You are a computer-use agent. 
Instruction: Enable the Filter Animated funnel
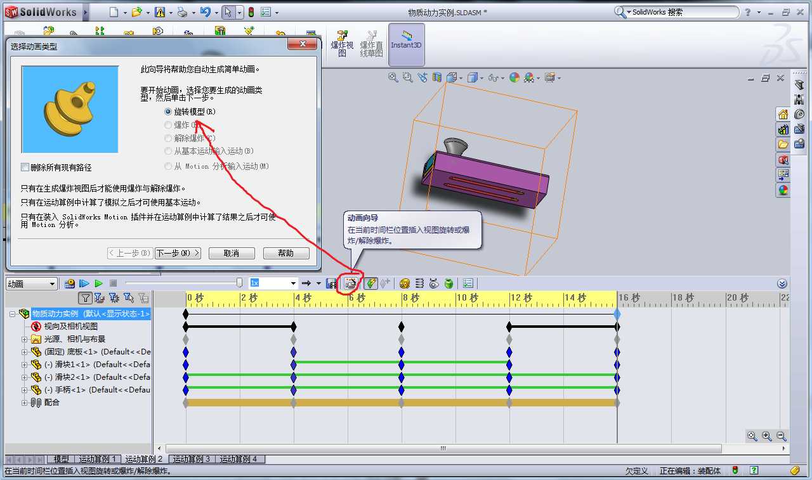(100, 297)
